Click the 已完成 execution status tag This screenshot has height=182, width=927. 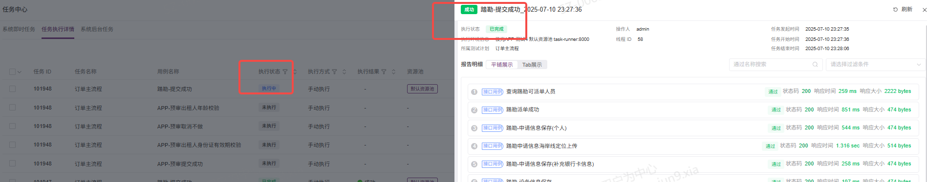pos(496,29)
